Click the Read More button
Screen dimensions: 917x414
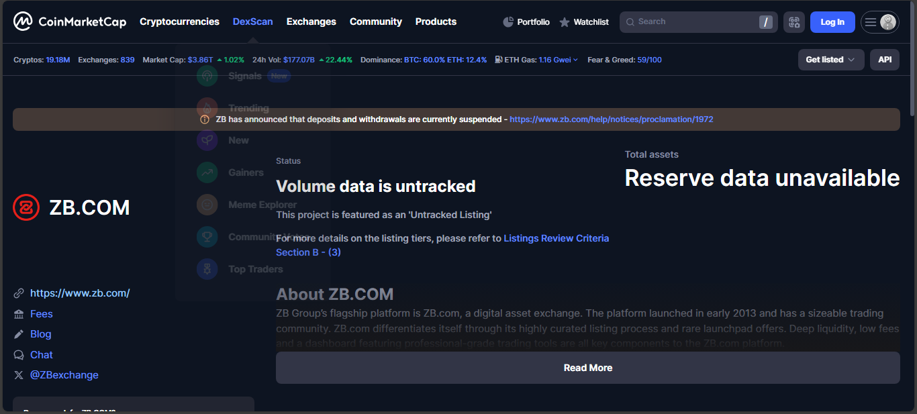point(588,368)
